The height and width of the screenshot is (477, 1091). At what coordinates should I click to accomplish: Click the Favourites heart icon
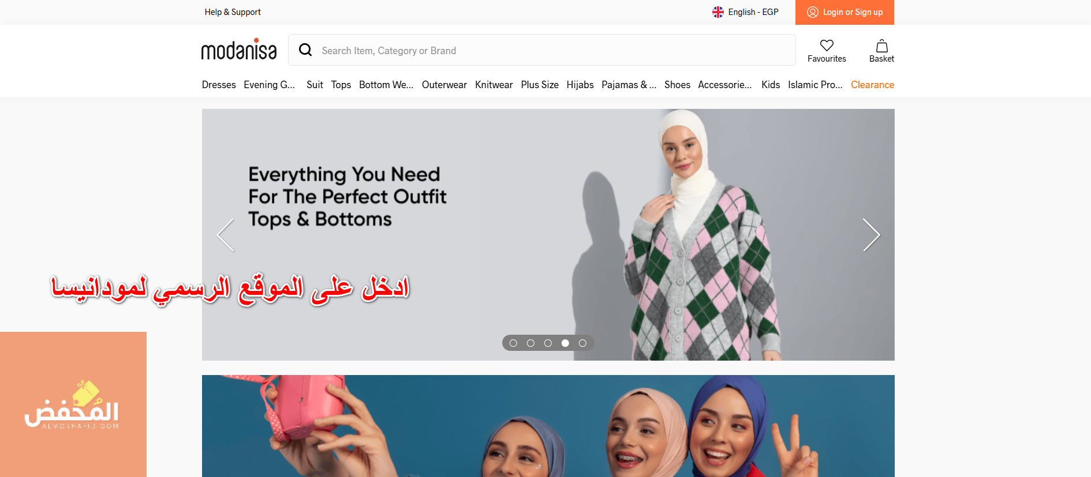(827, 46)
